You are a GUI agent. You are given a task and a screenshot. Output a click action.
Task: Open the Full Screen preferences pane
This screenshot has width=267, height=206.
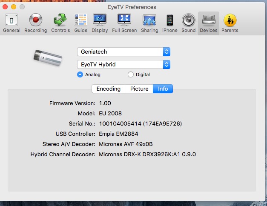124,23
